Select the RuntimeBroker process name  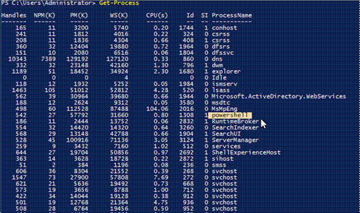235,121
